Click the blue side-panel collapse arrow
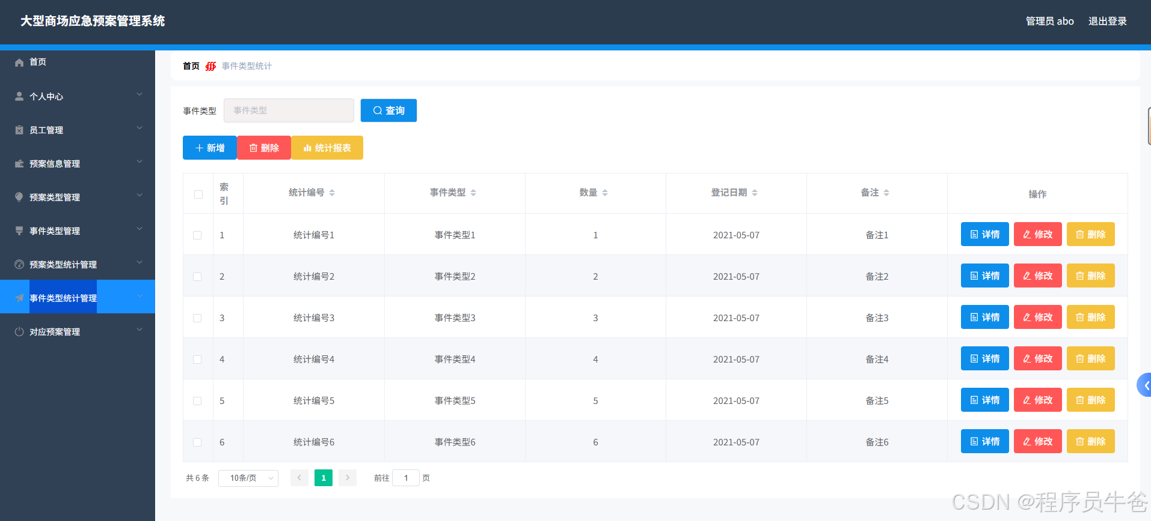The image size is (1151, 521). (1145, 385)
